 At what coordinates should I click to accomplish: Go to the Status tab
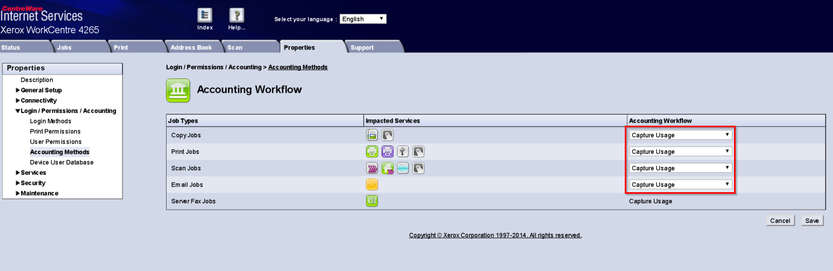coord(11,47)
